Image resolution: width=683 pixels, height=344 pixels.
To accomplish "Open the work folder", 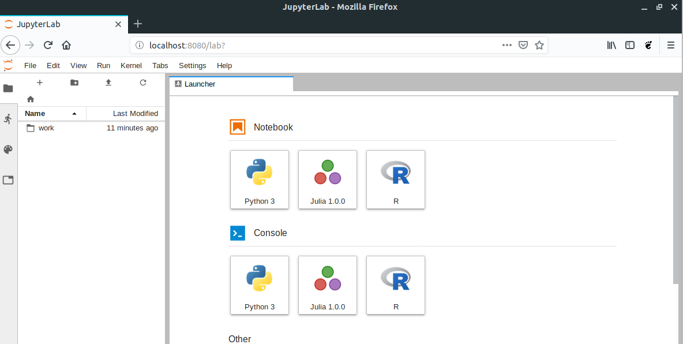I will pyautogui.click(x=92, y=128).
